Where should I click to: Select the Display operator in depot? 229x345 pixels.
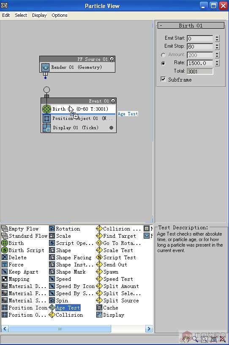(x=110, y=315)
